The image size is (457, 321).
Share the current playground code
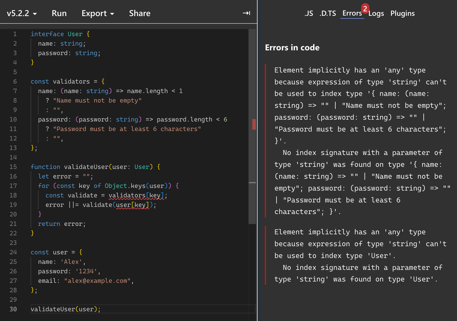[140, 13]
